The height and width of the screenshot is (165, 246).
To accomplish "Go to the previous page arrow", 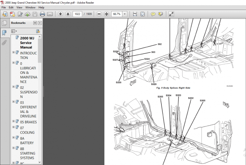I will (61, 14).
